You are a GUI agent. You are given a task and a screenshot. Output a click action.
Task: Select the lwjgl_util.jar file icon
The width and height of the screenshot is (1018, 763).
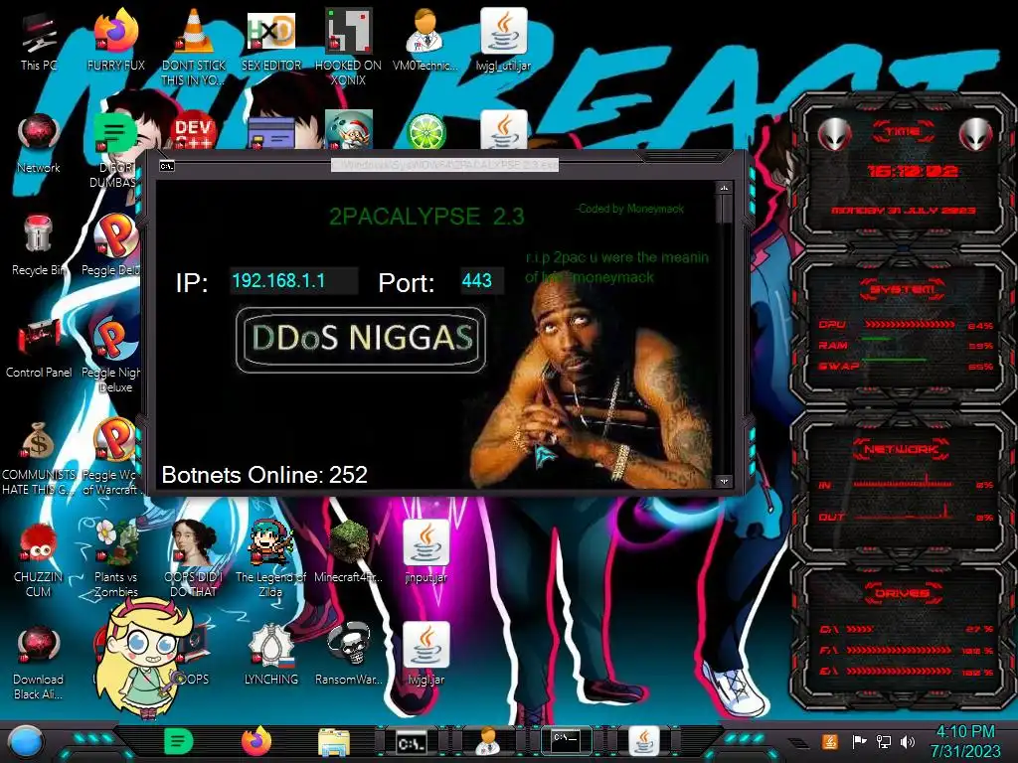[x=503, y=40]
